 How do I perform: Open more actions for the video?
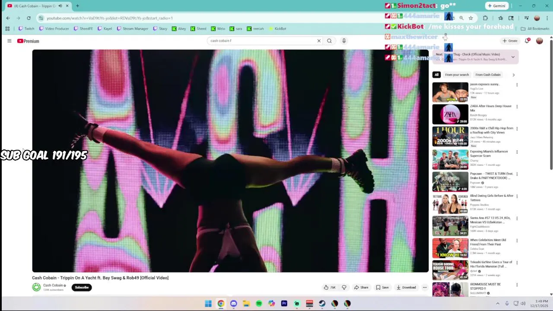[425, 287]
